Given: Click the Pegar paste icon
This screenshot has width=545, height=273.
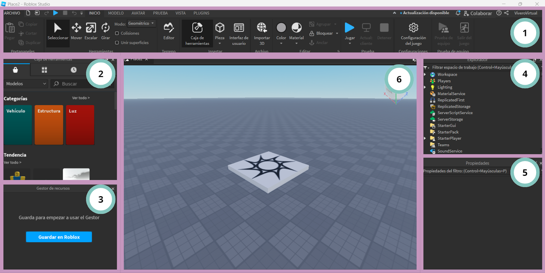Looking at the screenshot, I should pyautogui.click(x=10, y=28).
